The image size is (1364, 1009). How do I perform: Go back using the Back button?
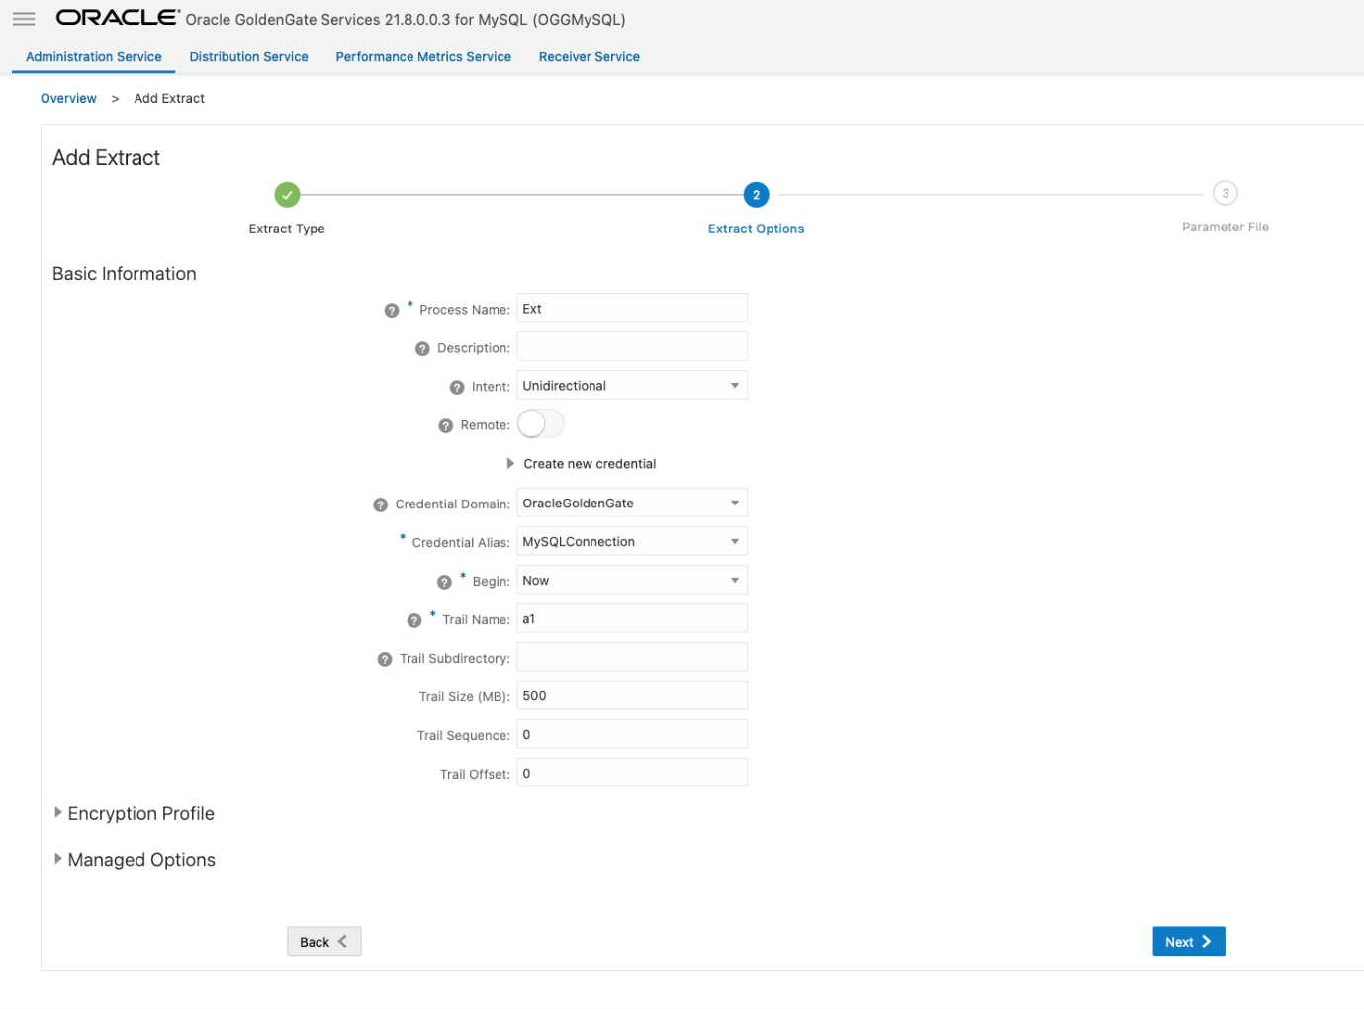tap(323, 942)
